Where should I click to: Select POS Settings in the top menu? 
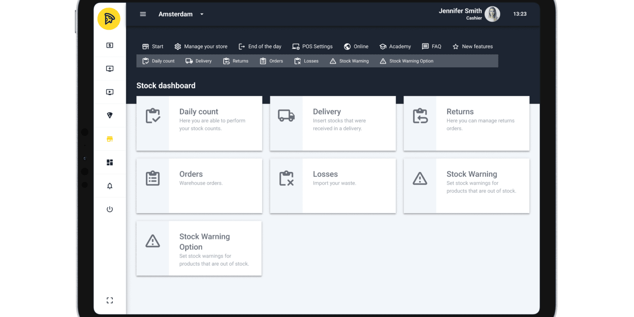point(312,47)
